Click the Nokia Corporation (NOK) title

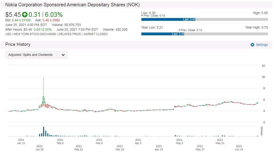click(72, 5)
